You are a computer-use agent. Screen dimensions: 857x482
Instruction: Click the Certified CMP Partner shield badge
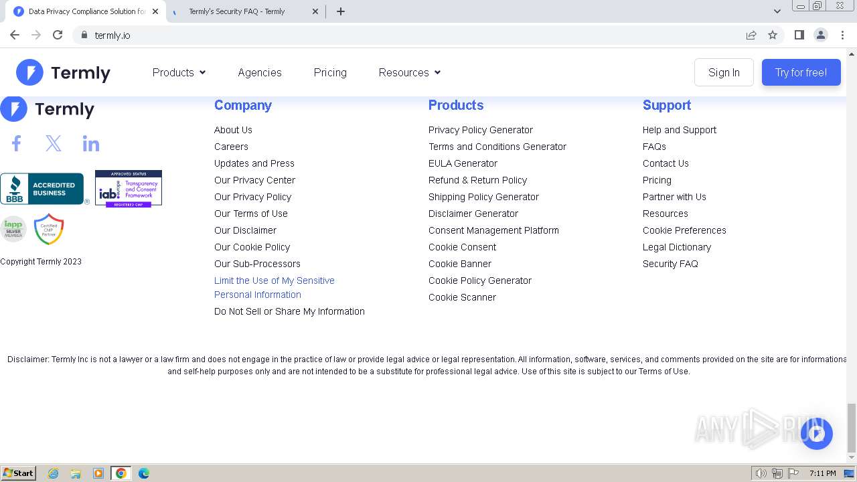click(x=49, y=229)
